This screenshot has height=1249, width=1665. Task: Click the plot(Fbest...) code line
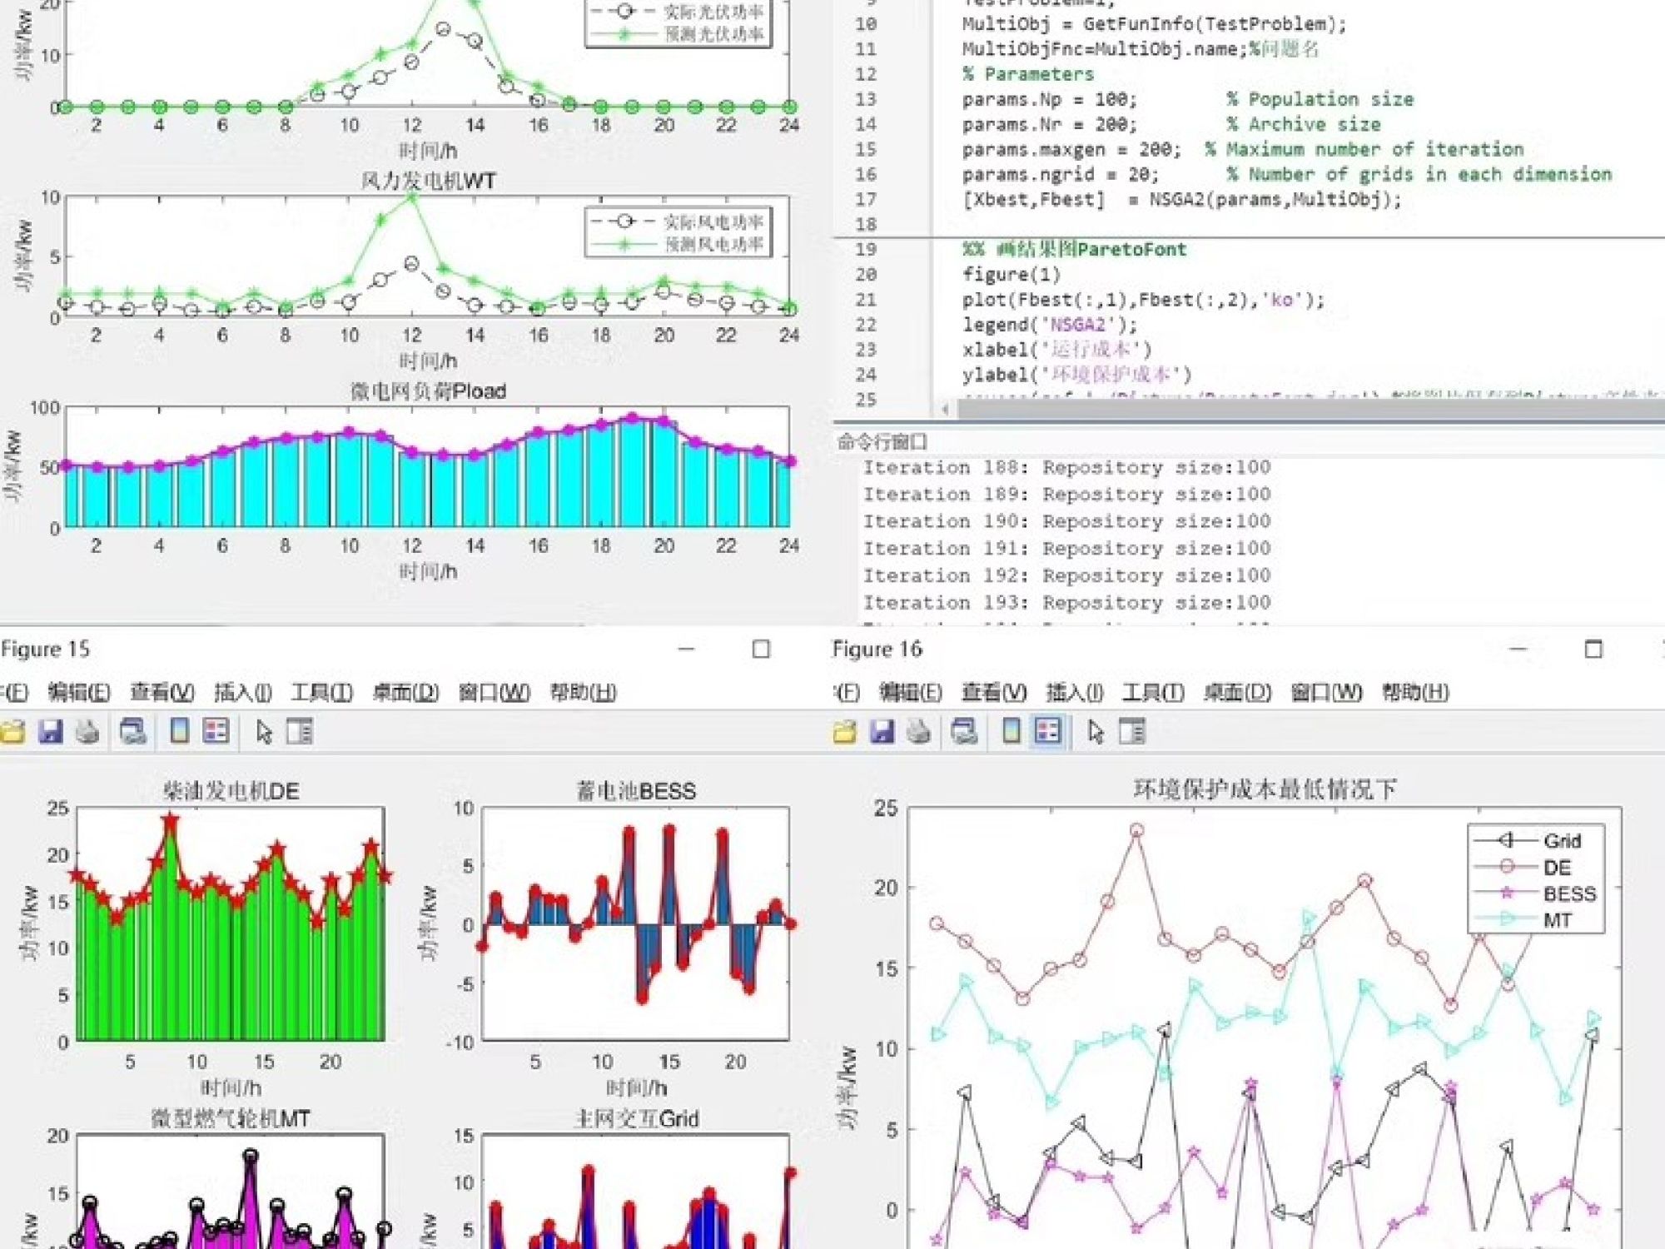click(x=1143, y=300)
